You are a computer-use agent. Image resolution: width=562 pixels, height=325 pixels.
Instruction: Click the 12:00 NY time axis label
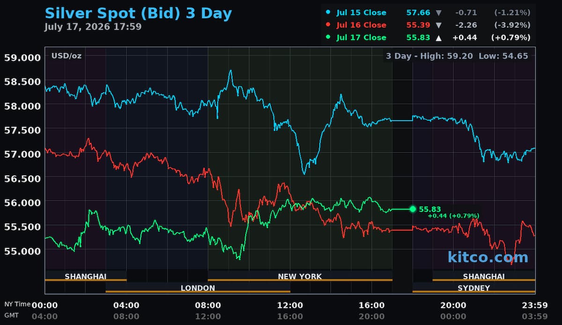(x=290, y=305)
